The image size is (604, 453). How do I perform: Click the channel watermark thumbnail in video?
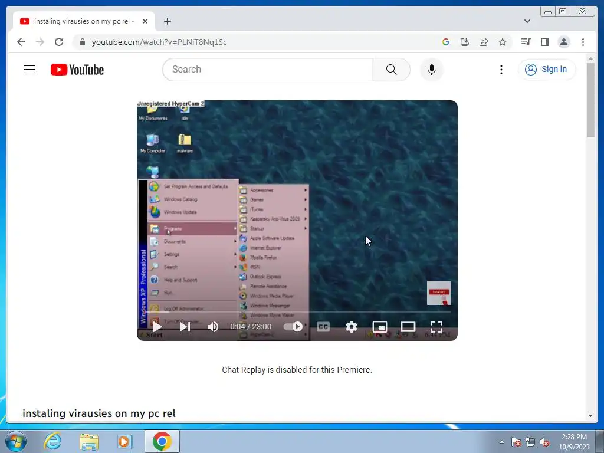[x=439, y=293]
